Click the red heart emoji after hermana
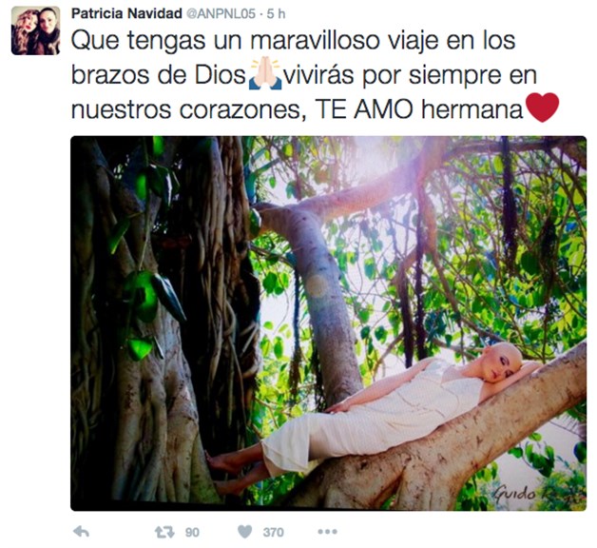597x548 pixels. point(542,108)
